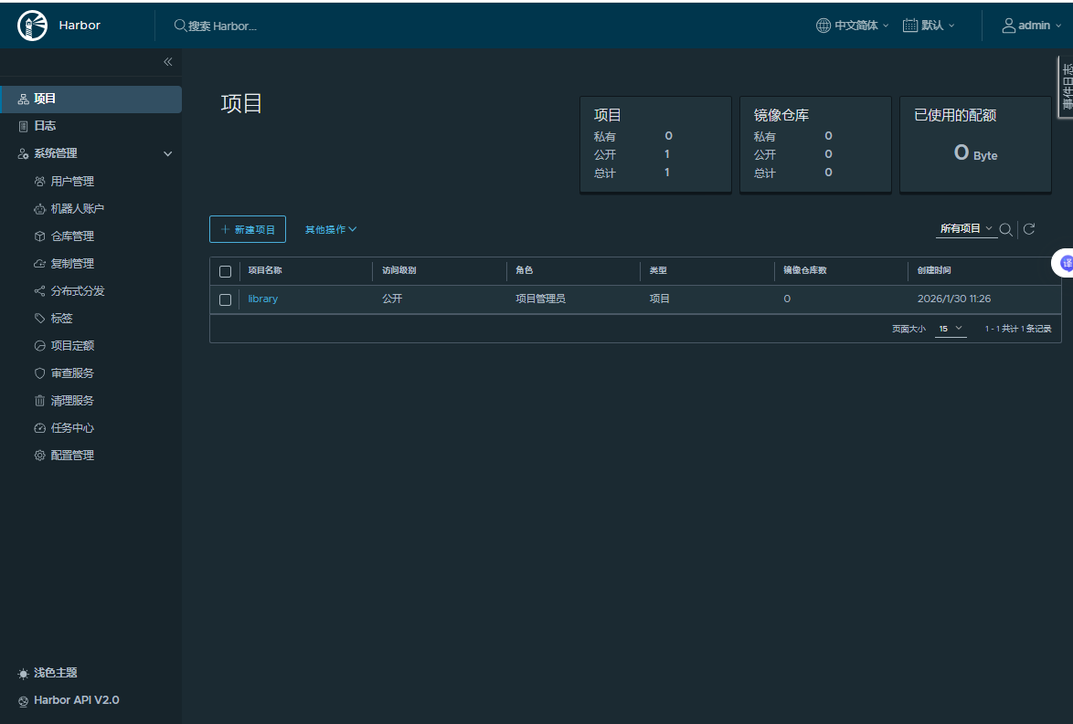This screenshot has width=1073, height=724.
Task: Open the 中文简体 language dropdown
Action: click(852, 26)
